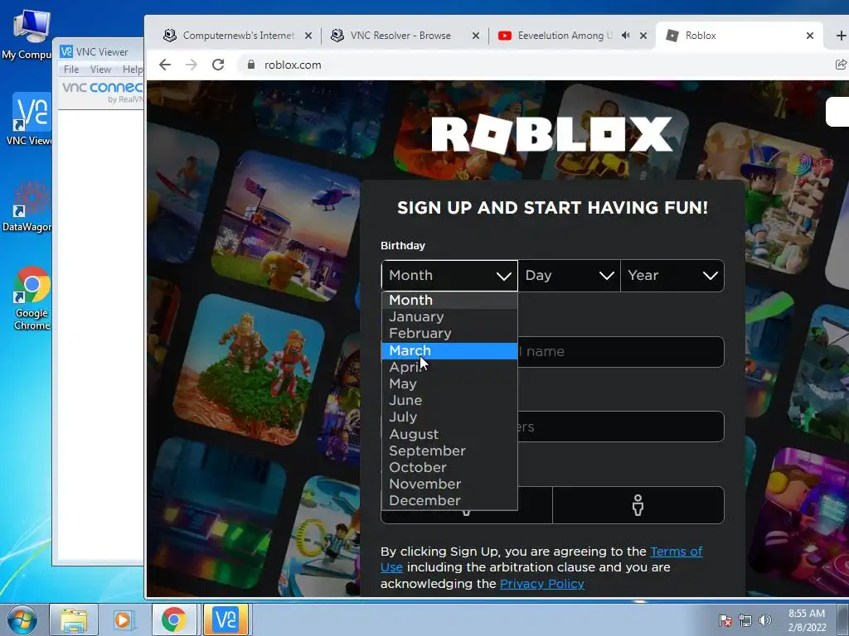
Task: Select the Roblox tab
Action: click(739, 36)
